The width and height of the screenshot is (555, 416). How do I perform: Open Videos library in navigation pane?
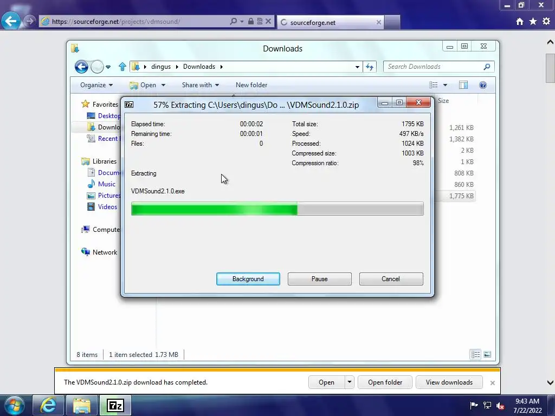tap(102, 206)
